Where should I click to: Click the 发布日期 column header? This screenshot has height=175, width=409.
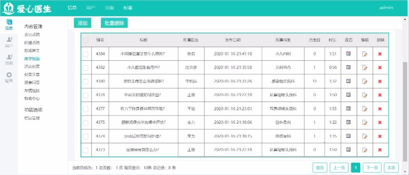[233, 40]
